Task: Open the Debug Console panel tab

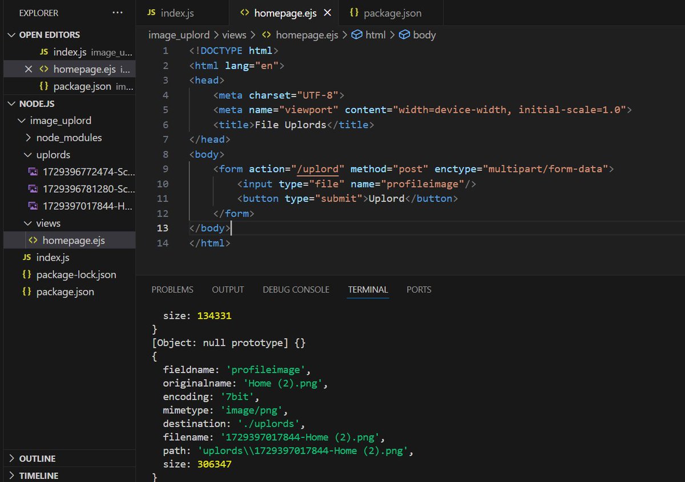Action: [x=296, y=290]
